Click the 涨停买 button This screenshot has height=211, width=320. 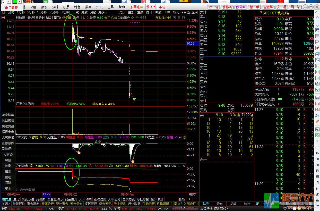pyautogui.click(x=227, y=7)
